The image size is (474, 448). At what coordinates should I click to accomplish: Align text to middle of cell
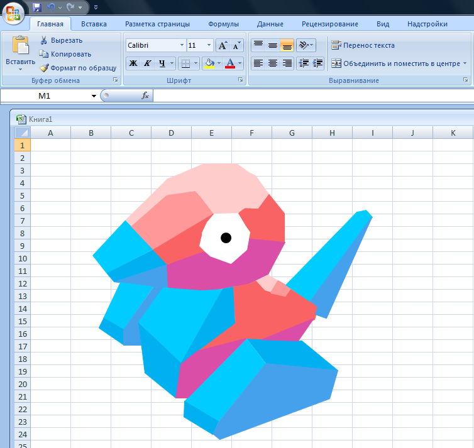tap(273, 45)
